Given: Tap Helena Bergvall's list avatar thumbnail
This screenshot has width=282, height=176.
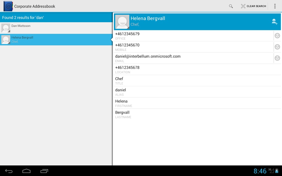Looking at the screenshot, I should tap(6, 40).
